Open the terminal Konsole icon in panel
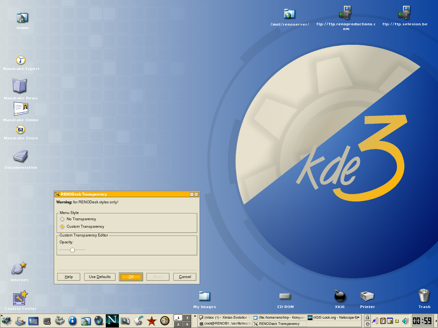Screen dimensions: 438x328 point(33,321)
